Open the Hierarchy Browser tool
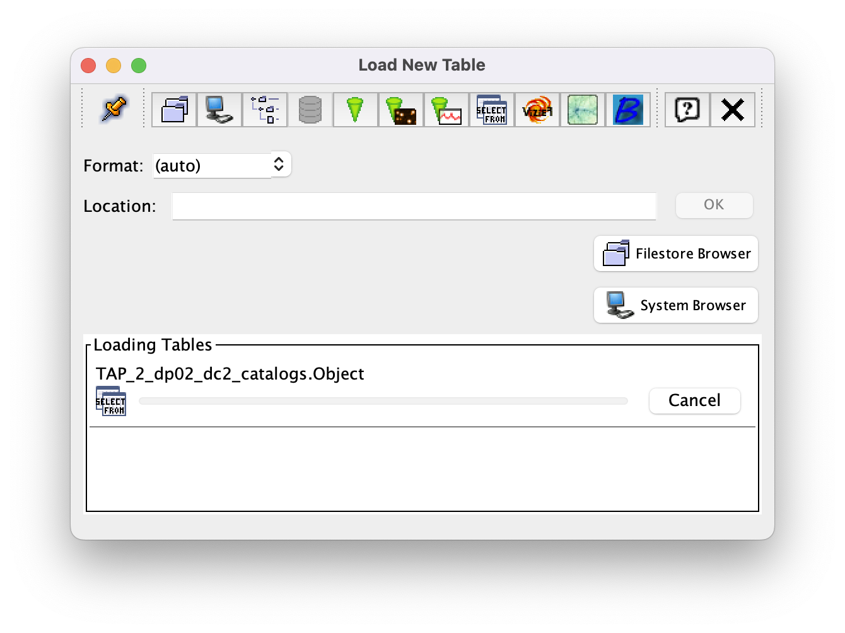Viewport: 845px width, 633px height. pyautogui.click(x=265, y=109)
